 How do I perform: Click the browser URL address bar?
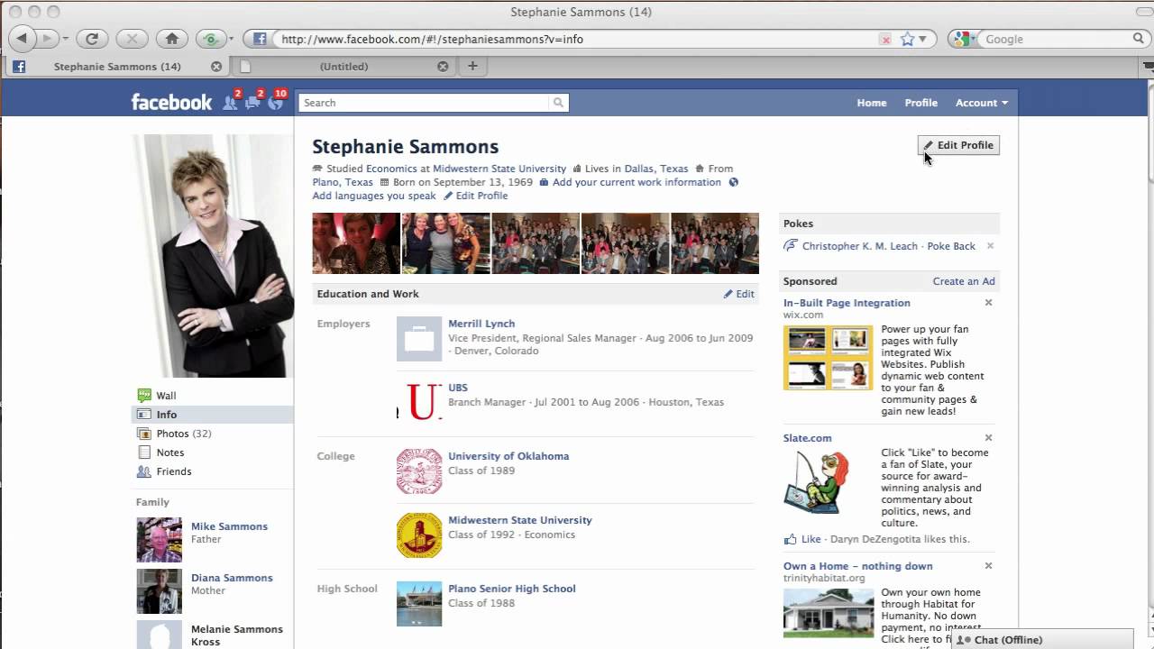(x=577, y=39)
